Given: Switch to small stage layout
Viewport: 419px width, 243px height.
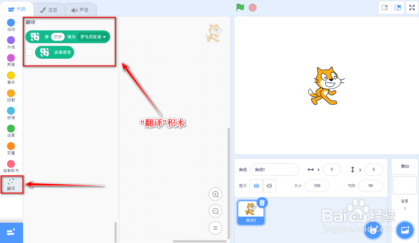Looking at the screenshot, I should (385, 8).
